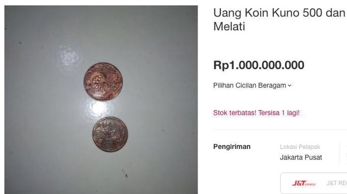The image size is (347, 194).
Task: Click the Pengiriman section label
Action: coord(232,147)
